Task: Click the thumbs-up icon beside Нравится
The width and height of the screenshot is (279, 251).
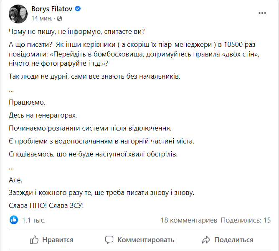Action: (x=35, y=240)
